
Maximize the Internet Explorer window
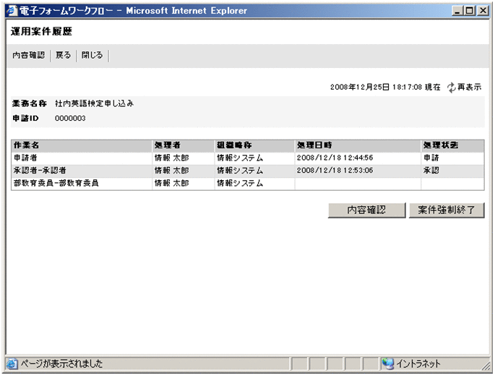[x=470, y=11]
